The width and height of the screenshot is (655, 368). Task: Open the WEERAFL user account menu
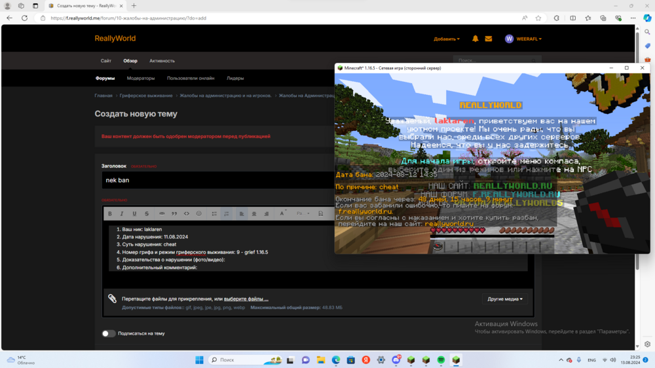[x=523, y=39]
